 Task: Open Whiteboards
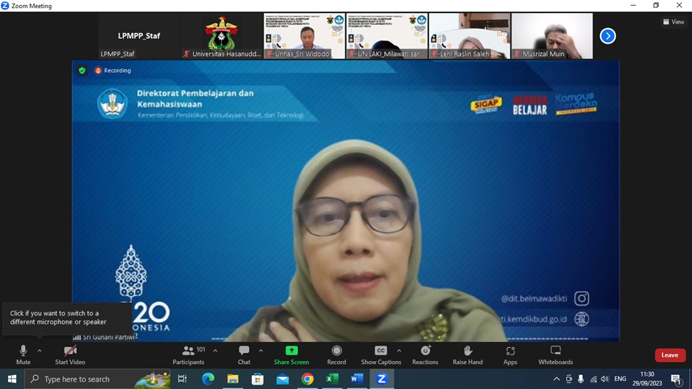(x=555, y=354)
